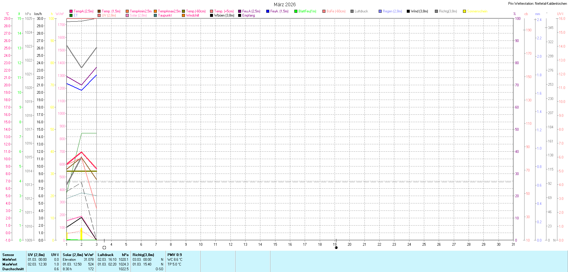Viewport: 568px width, 272px height.
Task: Click the Sonnenschein yellow legend box
Action: tap(464, 11)
